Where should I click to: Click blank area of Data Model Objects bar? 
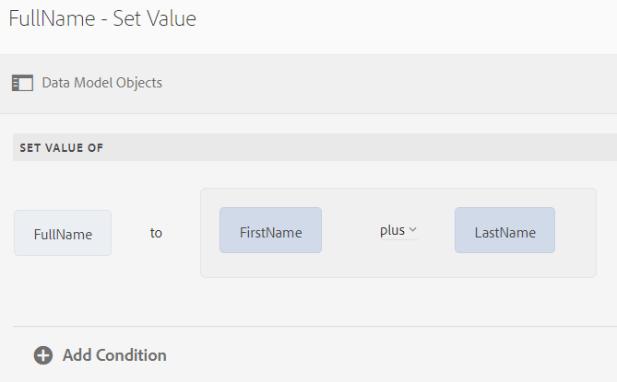(x=387, y=83)
